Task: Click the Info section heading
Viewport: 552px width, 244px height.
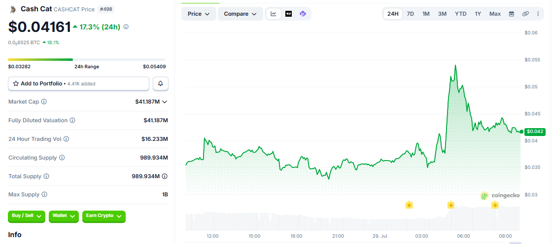Action: click(15, 235)
